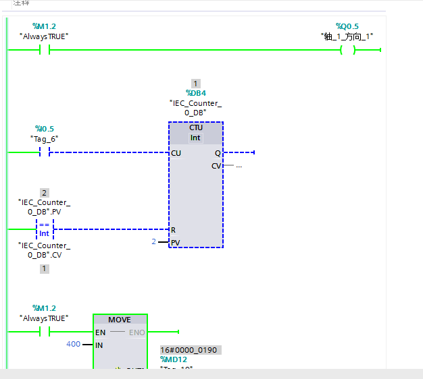
Task: Select the Q output pin of counter
Action: pos(218,153)
